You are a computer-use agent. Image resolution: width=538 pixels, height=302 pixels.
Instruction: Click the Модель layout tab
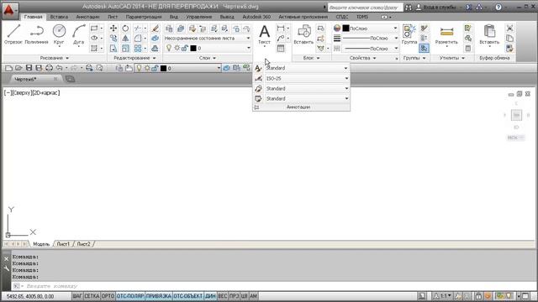click(41, 244)
